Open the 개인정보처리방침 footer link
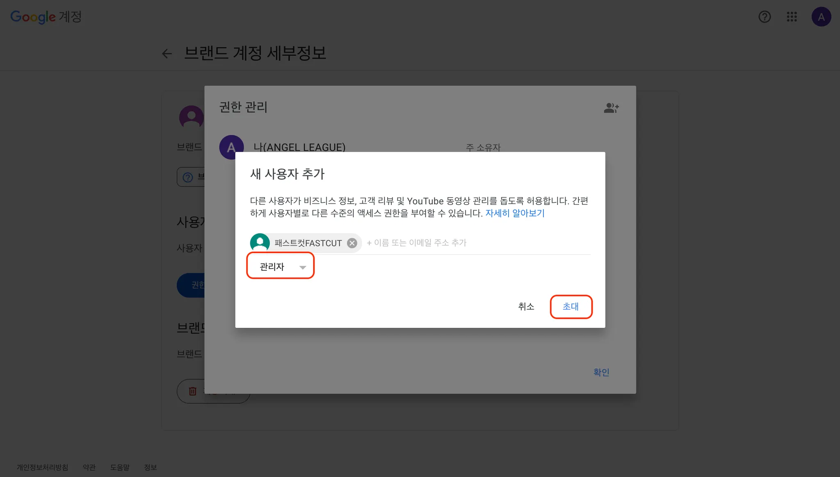Viewport: 840px width, 477px height. pos(42,467)
